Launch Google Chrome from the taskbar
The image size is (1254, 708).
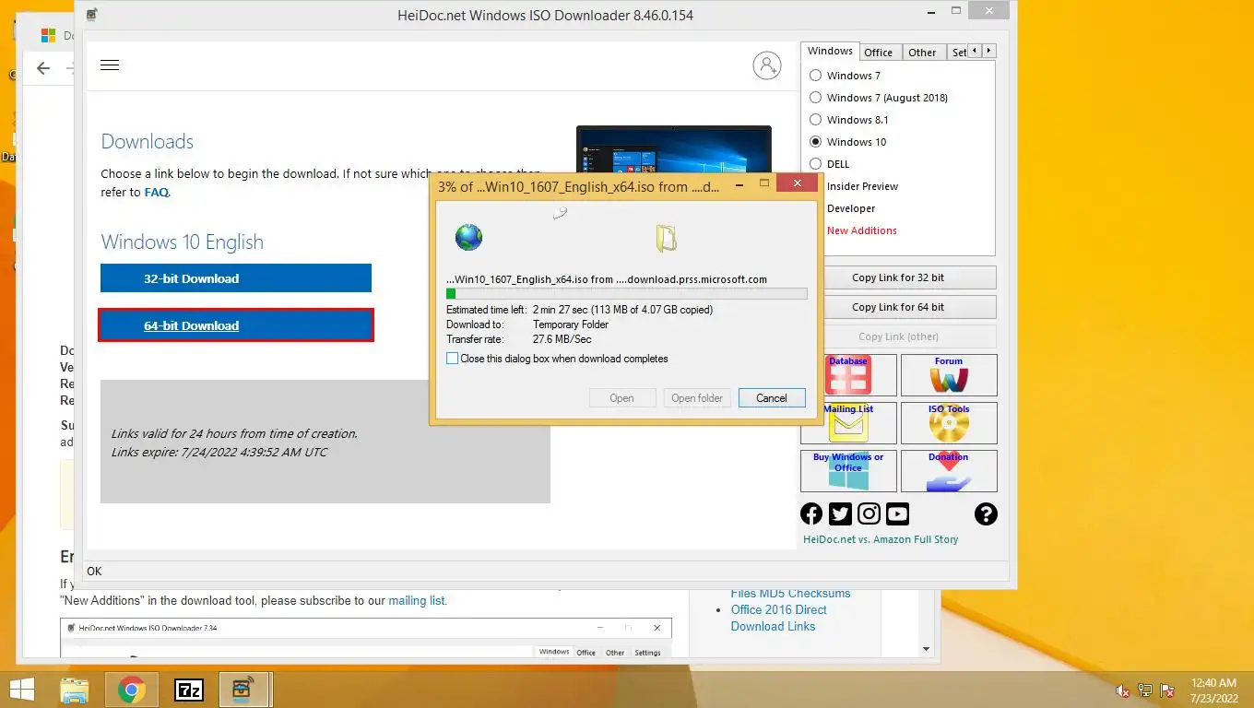click(x=132, y=690)
